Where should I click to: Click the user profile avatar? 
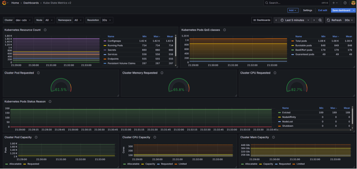click(x=353, y=3)
